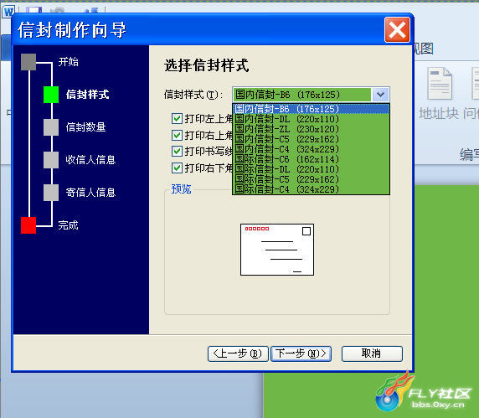Uncheck the 打印左上角 checkbox
Image resolution: width=479 pixels, height=418 pixels.
177,119
